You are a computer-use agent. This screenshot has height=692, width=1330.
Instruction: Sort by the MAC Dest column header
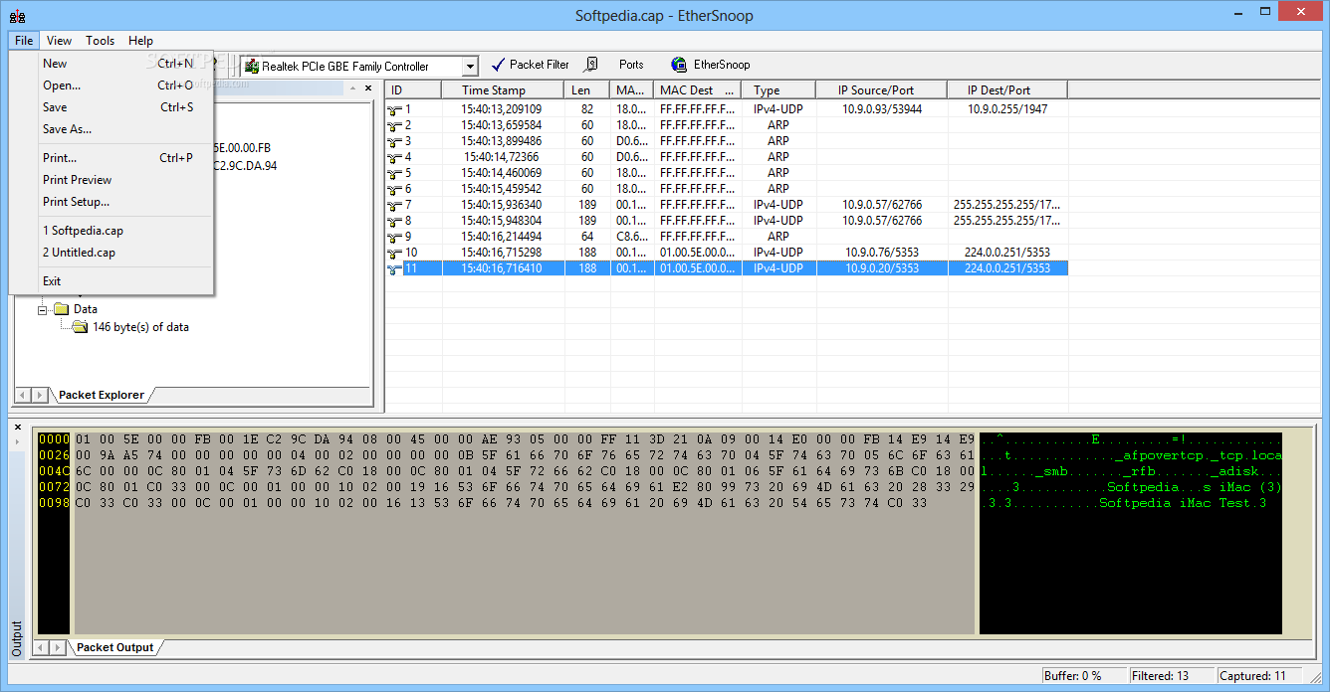coord(698,90)
